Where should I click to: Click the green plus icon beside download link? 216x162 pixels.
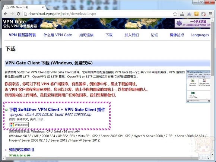tap(6, 109)
